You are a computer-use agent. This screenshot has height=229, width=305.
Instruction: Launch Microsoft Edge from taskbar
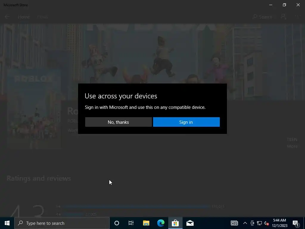161,223
